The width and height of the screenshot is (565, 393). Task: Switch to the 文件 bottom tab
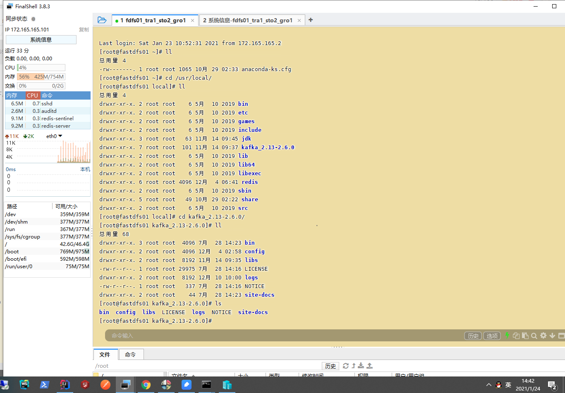pos(105,355)
